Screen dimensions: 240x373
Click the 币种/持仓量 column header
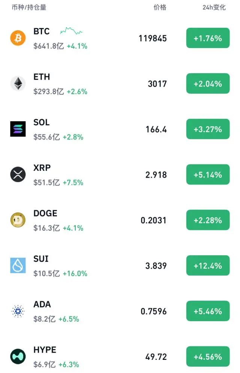(x=29, y=8)
